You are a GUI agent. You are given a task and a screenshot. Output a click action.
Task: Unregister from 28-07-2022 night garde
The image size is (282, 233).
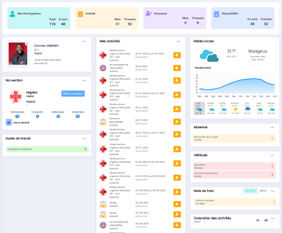click(177, 134)
